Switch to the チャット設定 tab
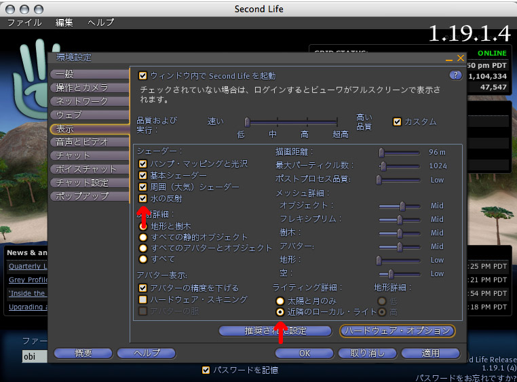The height and width of the screenshot is (382, 517). [x=90, y=183]
